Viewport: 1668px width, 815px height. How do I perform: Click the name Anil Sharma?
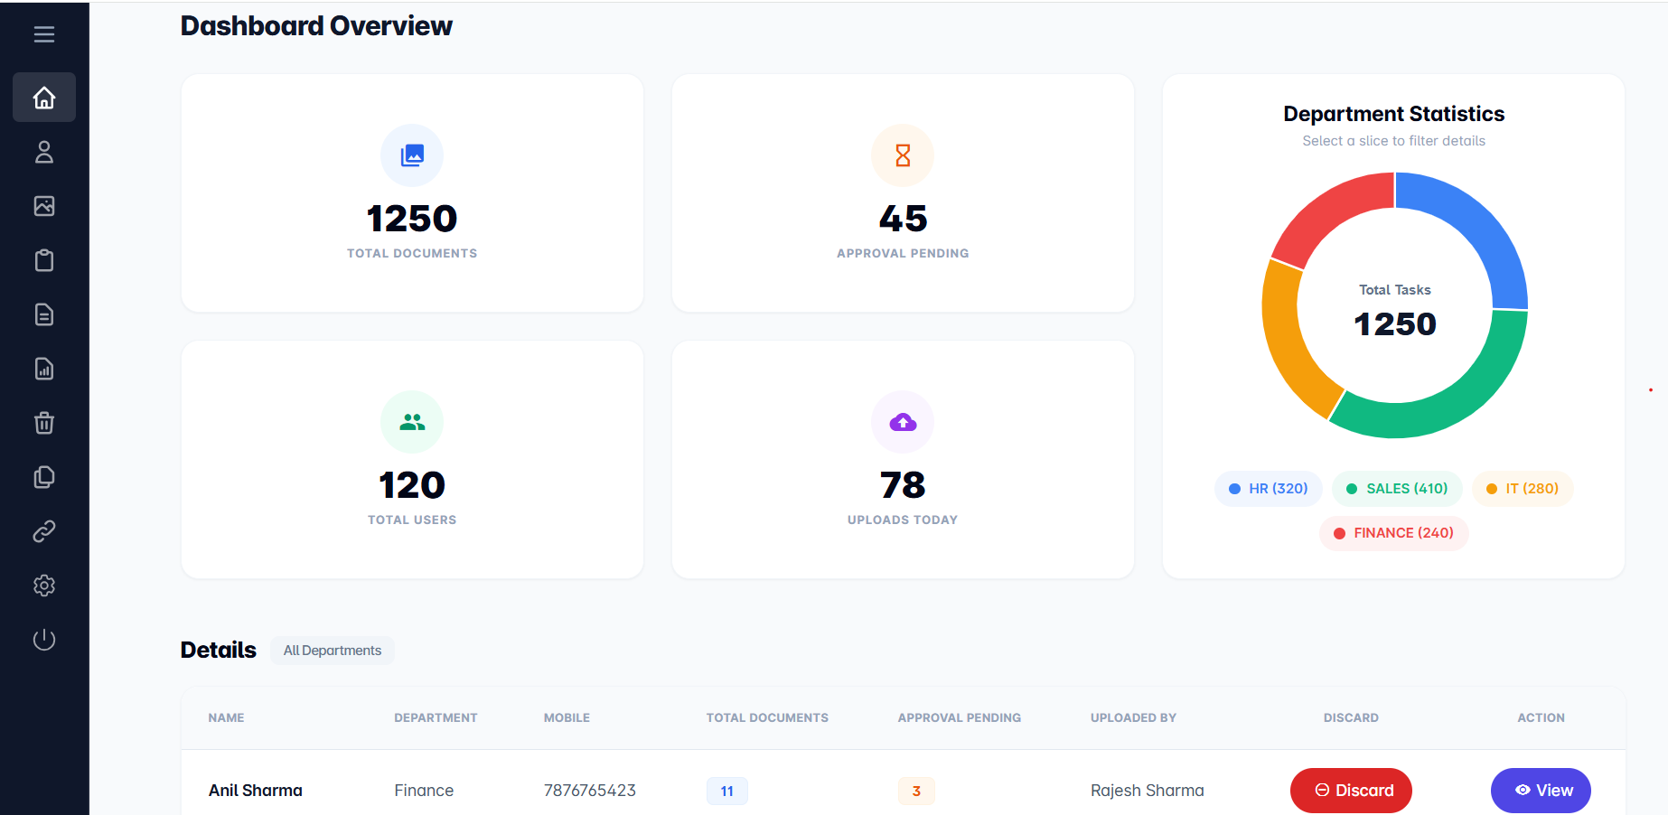click(256, 791)
